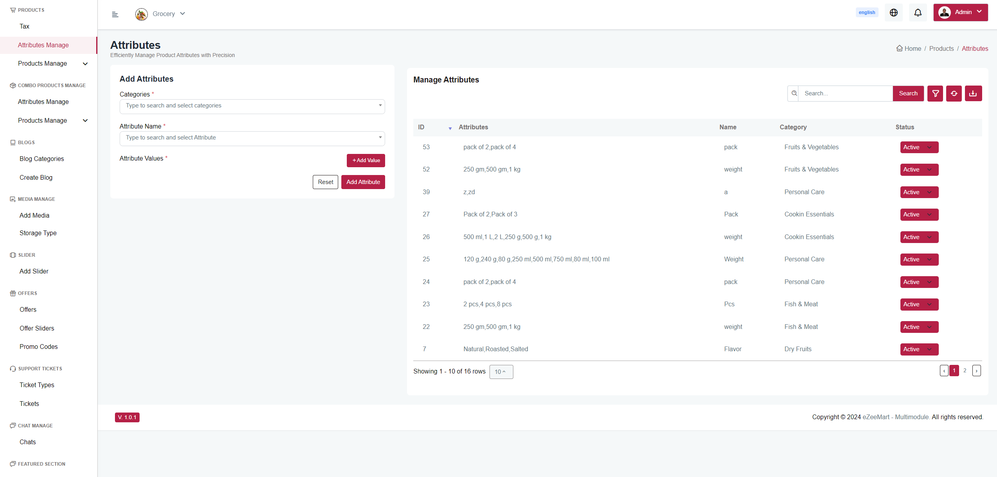The width and height of the screenshot is (997, 477).
Task: Click the download export icon button
Action: point(973,93)
